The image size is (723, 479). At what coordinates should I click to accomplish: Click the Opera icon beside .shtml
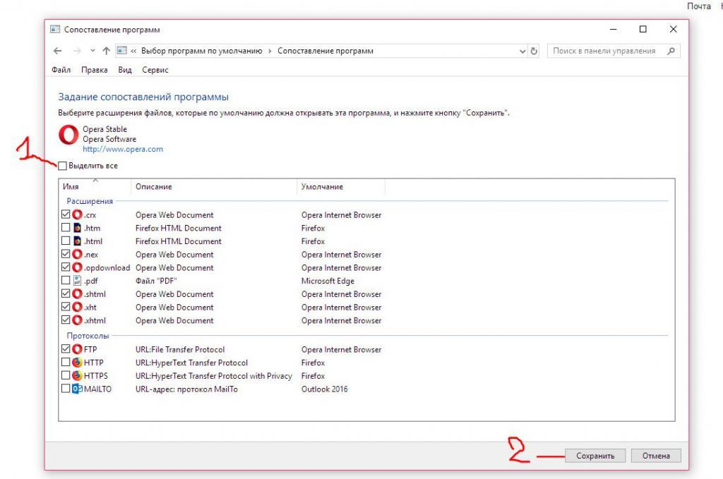click(78, 294)
